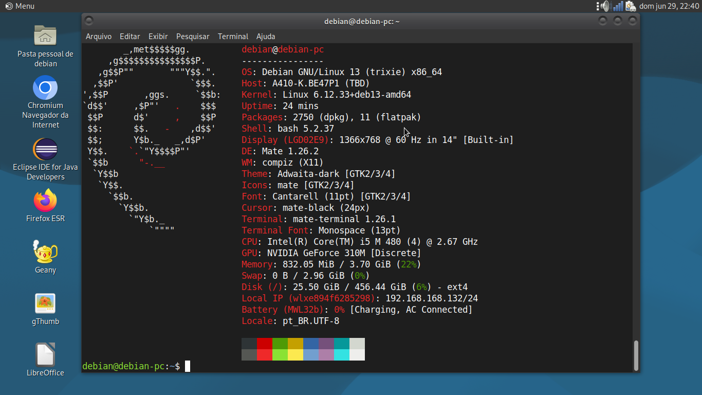Click the Display (LGD02E9) line
This screenshot has height=395, width=702.
pyautogui.click(x=378, y=140)
